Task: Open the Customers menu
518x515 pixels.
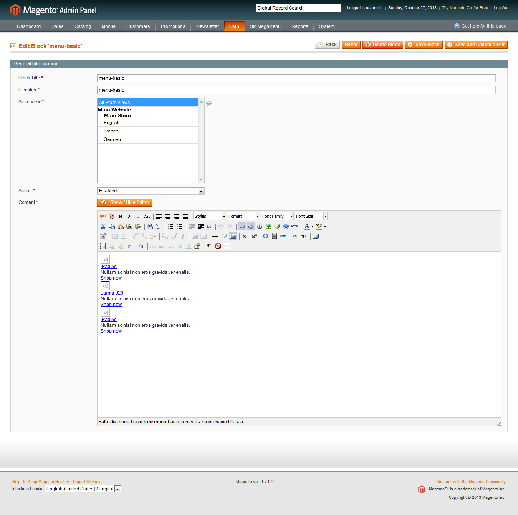Action: pos(138,26)
